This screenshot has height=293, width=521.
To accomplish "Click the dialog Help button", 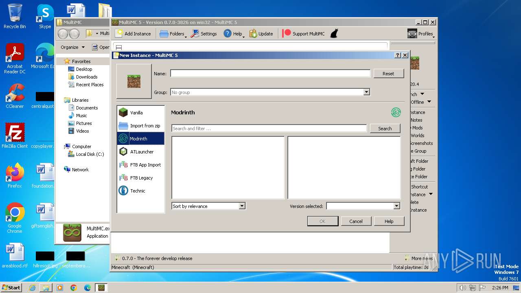I will pos(389,221).
